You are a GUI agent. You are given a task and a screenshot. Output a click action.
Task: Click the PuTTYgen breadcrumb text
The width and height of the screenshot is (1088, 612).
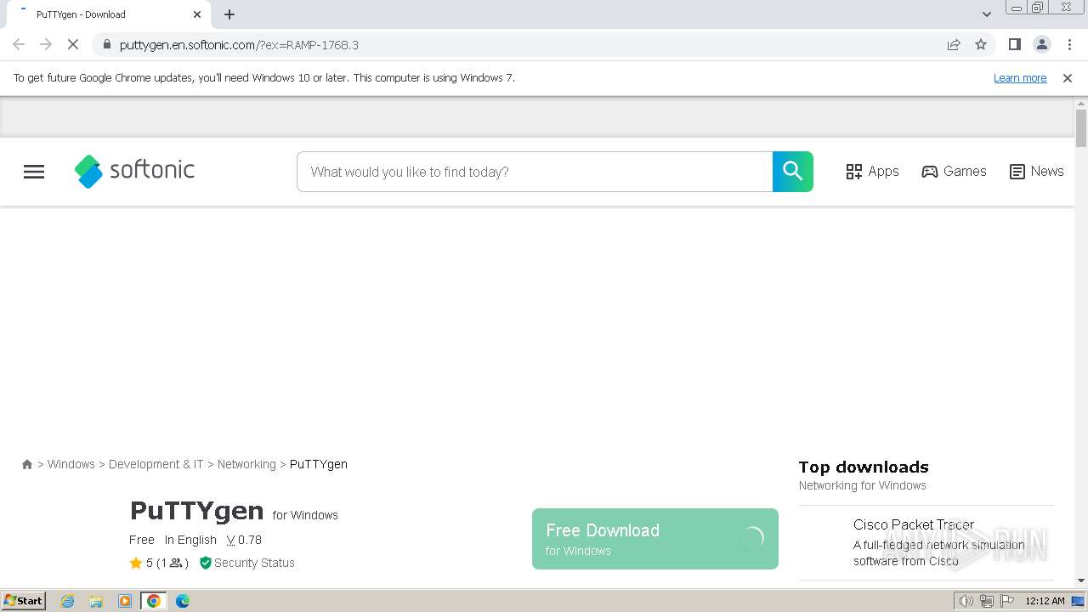tap(319, 464)
